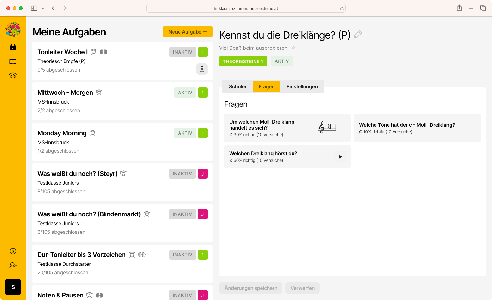
Task: Click the student icon on Tonleiter Woche I
Action: [93, 52]
